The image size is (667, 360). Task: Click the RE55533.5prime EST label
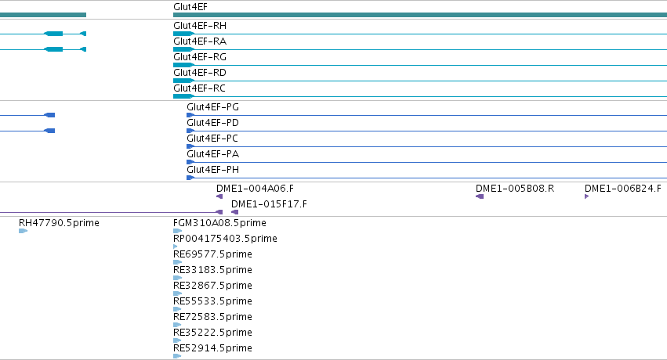[212, 302]
